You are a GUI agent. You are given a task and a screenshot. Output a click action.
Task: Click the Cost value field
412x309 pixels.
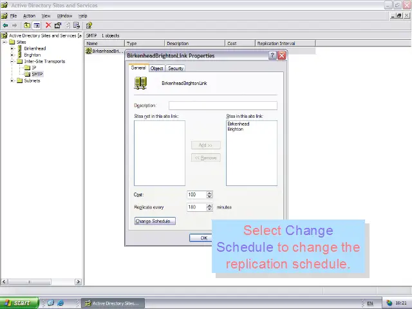(x=197, y=194)
